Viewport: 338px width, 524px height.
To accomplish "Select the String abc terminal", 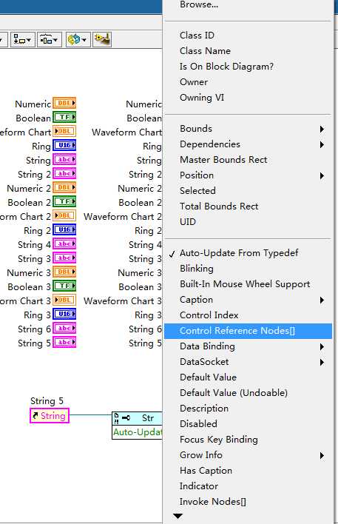I will 64,159.
